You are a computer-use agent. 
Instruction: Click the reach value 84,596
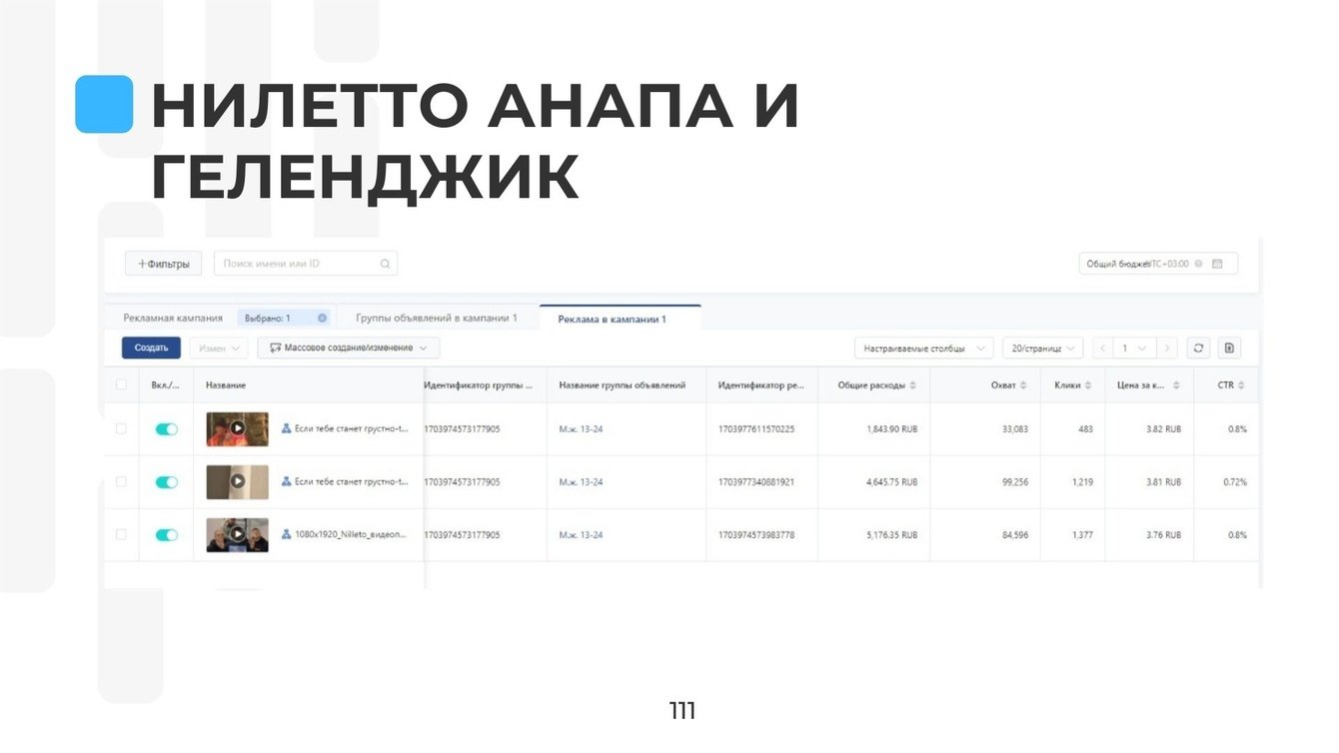[1014, 535]
